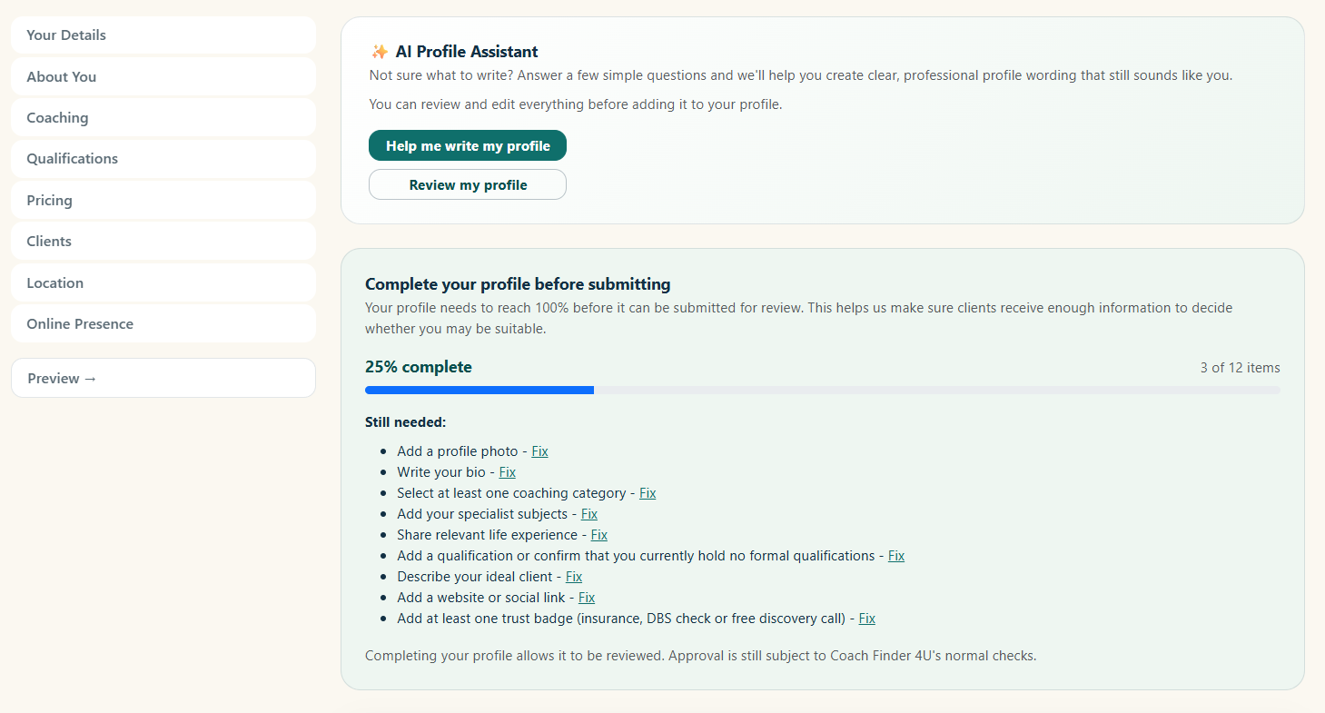The height and width of the screenshot is (713, 1325).
Task: Click the Review my profile button
Action: pos(468,184)
